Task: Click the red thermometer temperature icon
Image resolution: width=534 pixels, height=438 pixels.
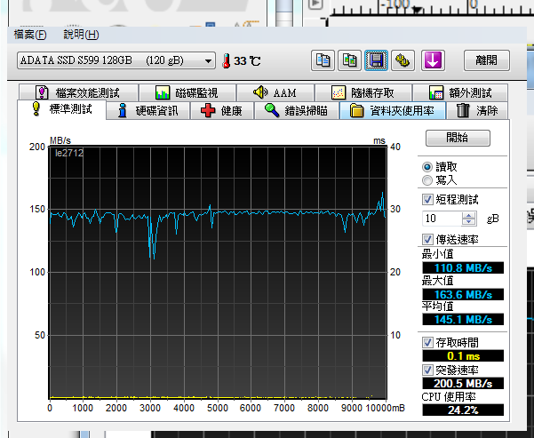Action: coord(227,61)
